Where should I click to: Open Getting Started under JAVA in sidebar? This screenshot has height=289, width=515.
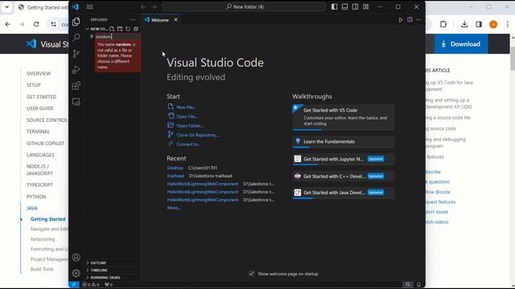[x=48, y=219]
